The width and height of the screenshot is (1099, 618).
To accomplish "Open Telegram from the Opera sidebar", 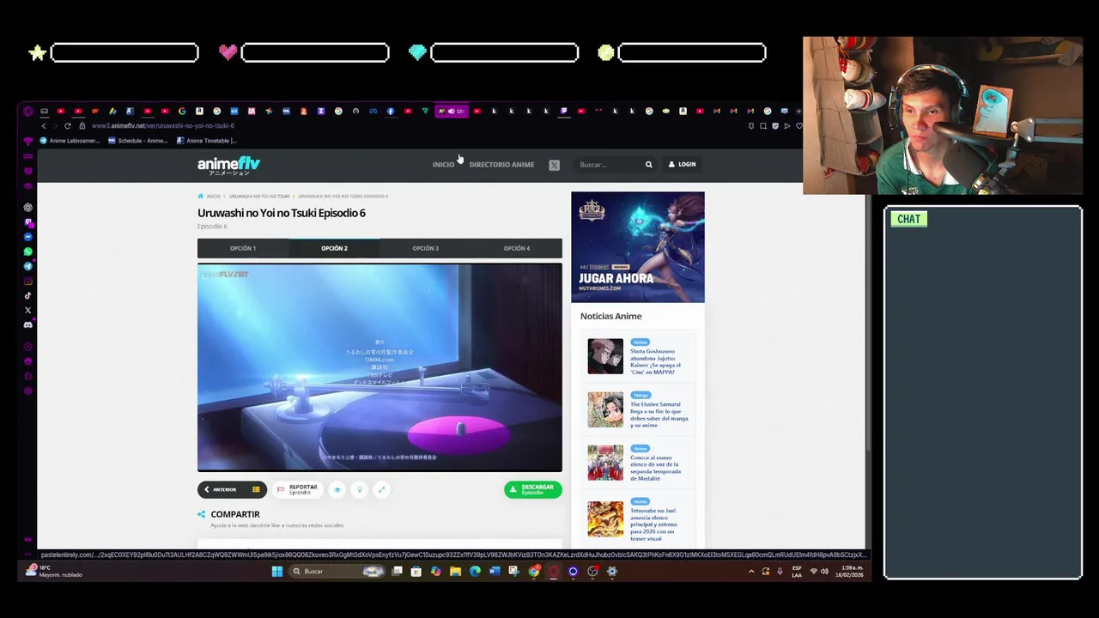I will pyautogui.click(x=28, y=266).
